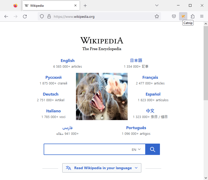Click the Firefox View icon
This screenshot has width=208, height=180.
tap(16, 5)
